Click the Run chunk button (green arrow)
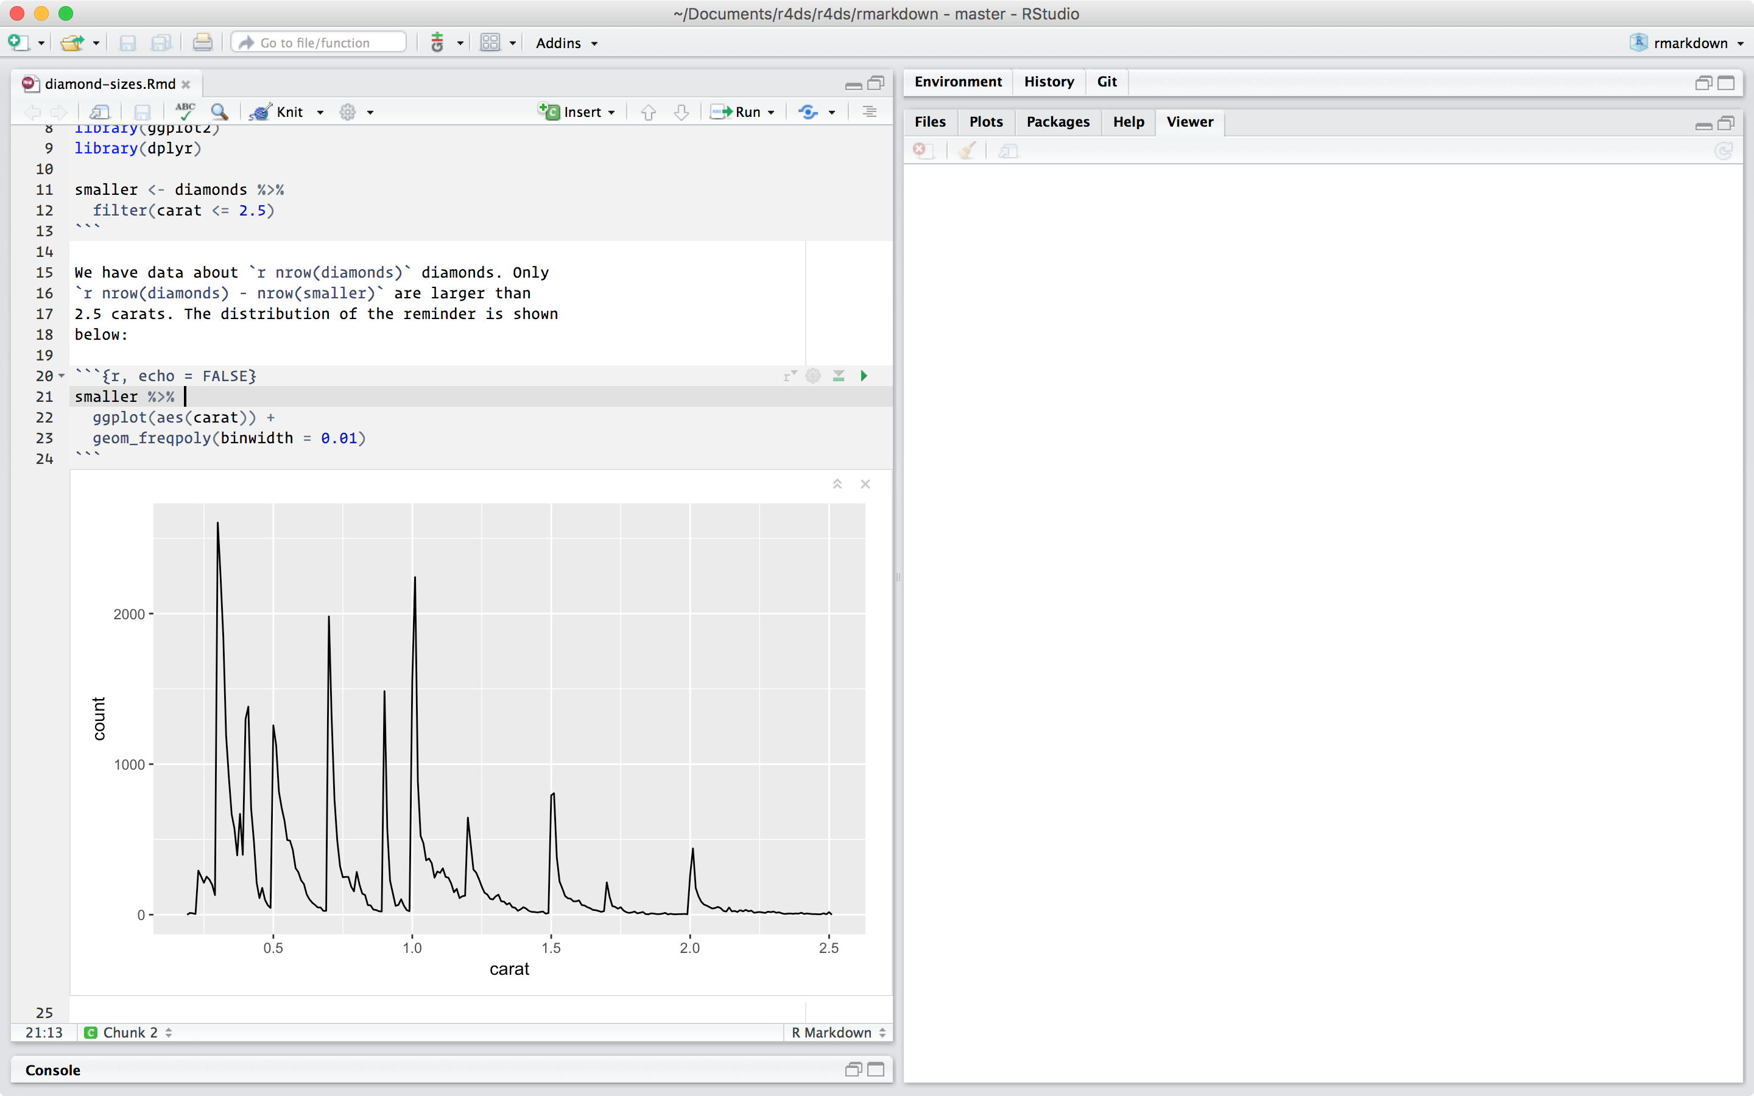Screen dimensions: 1754x1096 (865, 375)
